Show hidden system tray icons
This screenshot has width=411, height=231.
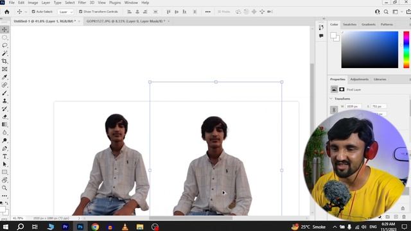(335, 227)
